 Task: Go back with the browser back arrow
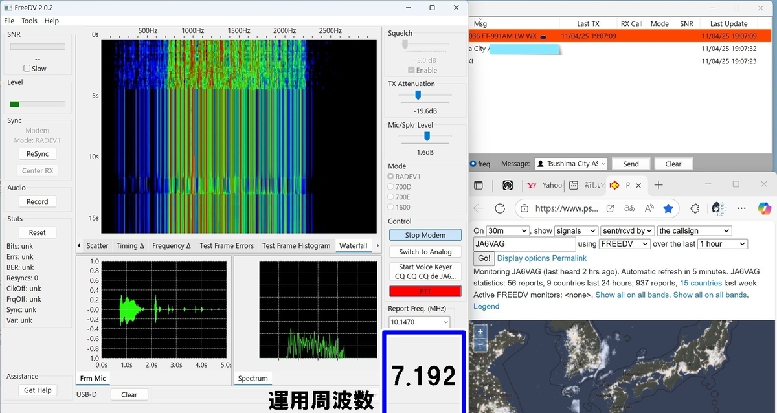point(479,208)
